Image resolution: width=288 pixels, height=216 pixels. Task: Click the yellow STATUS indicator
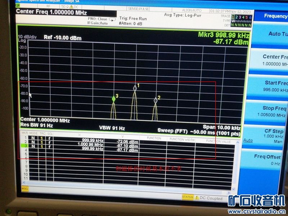click(x=188, y=197)
